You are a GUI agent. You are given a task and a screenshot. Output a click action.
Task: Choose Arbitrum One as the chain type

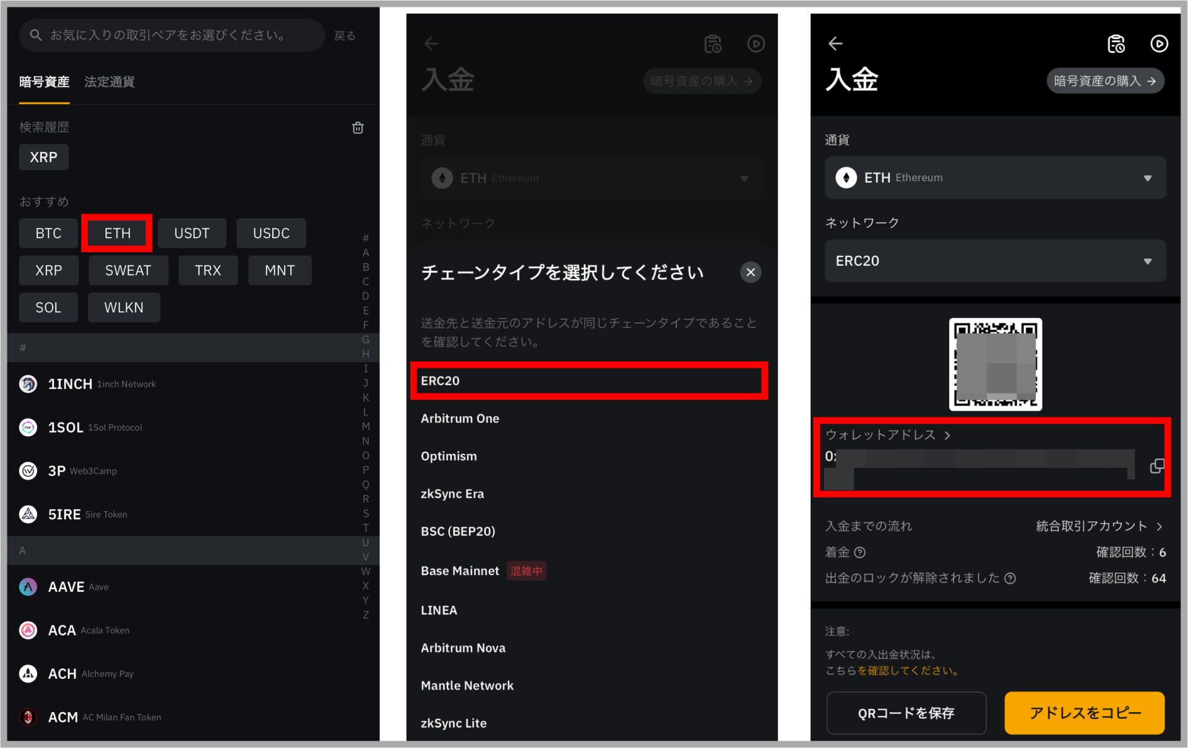[460, 419]
